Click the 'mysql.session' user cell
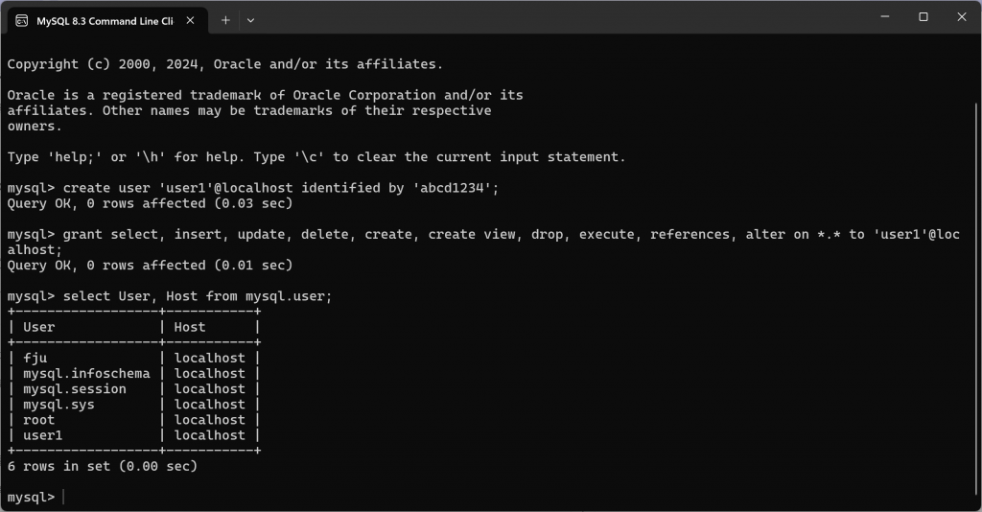The height and width of the screenshot is (512, 982). (x=75, y=388)
